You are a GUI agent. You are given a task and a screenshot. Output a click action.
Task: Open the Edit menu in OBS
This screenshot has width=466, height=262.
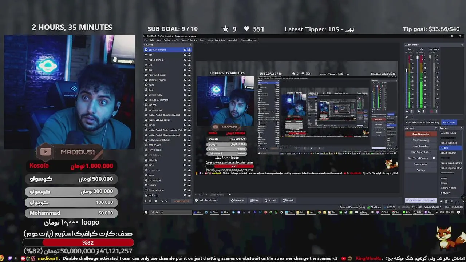(152, 40)
